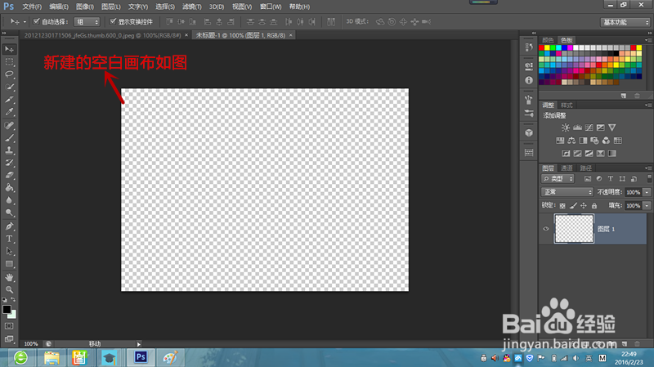Select the Quick Selection tool
The image size is (654, 367).
9,87
